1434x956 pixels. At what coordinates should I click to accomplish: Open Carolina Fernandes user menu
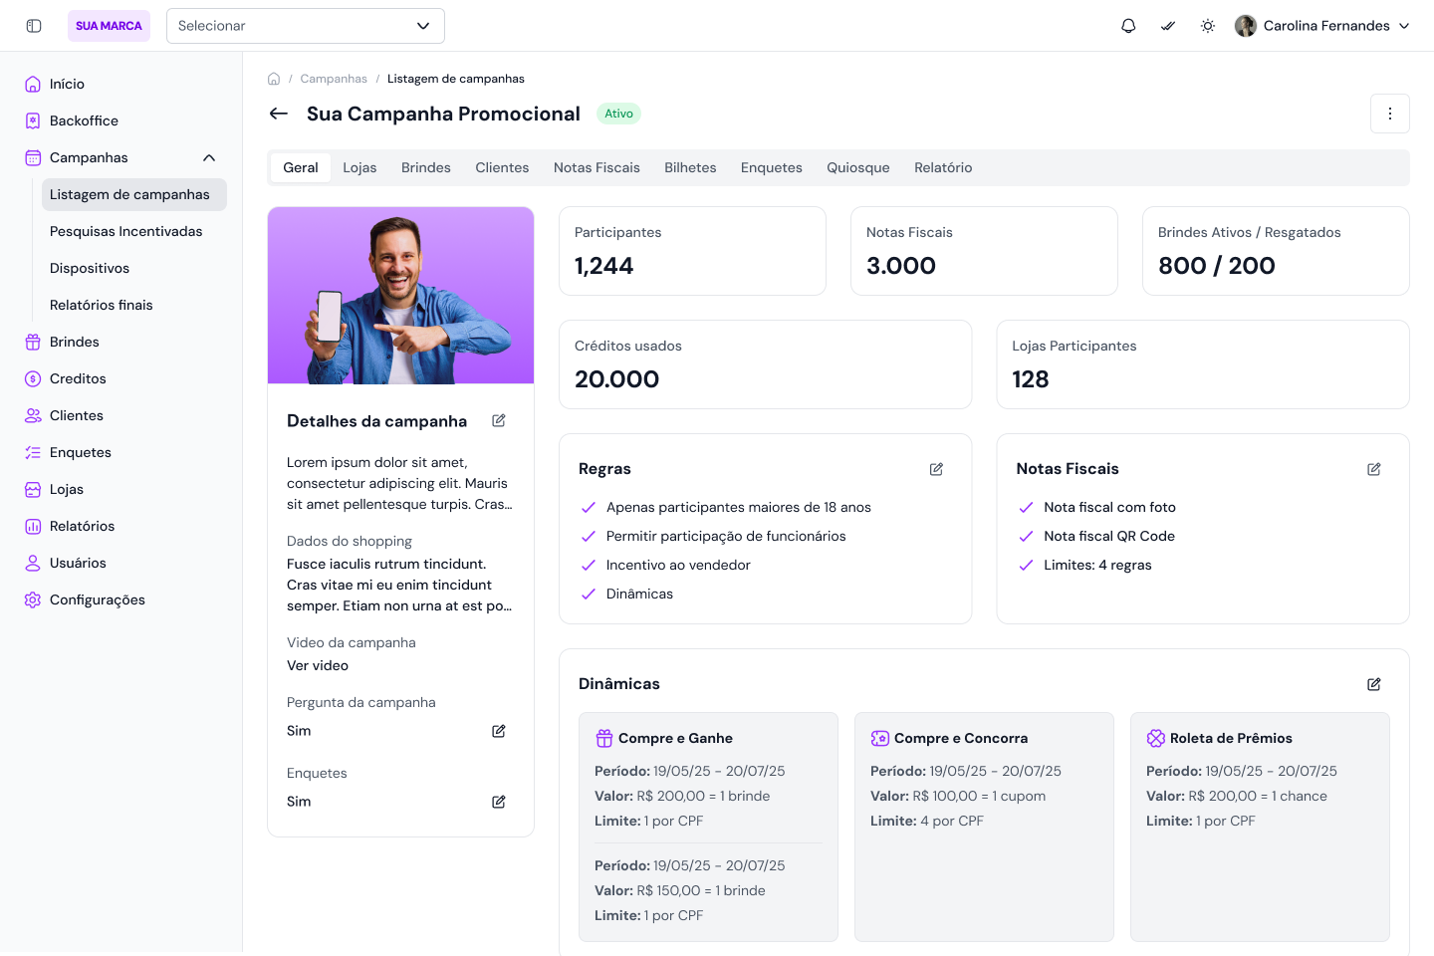tap(1322, 26)
